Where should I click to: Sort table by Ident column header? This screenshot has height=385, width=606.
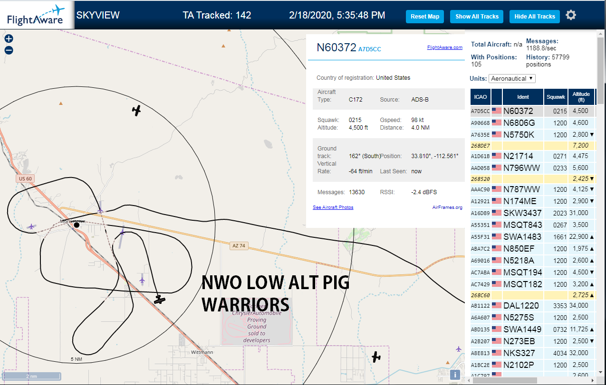click(523, 97)
